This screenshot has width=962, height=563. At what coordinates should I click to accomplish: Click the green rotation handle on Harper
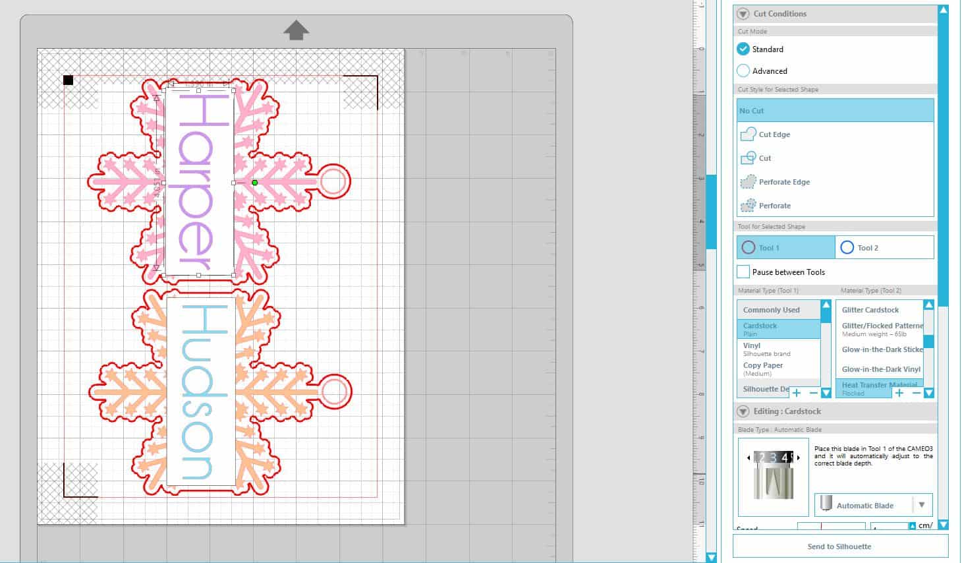point(255,183)
